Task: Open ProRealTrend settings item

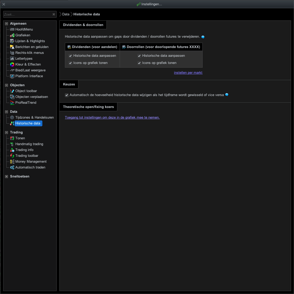Action: (26, 103)
